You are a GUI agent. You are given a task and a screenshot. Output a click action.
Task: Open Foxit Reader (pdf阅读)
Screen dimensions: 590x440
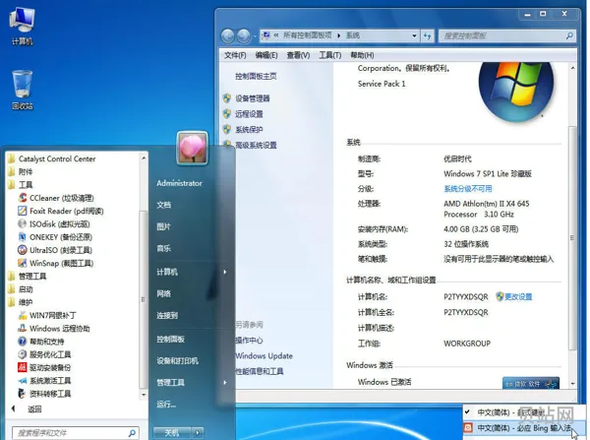pyautogui.click(x=60, y=211)
